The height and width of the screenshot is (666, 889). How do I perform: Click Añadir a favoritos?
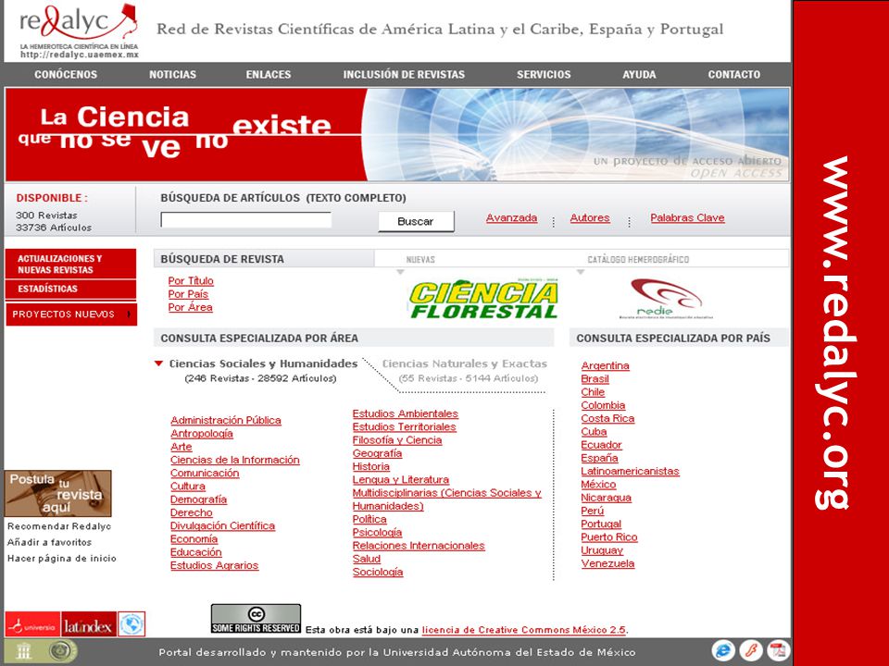pyautogui.click(x=49, y=542)
